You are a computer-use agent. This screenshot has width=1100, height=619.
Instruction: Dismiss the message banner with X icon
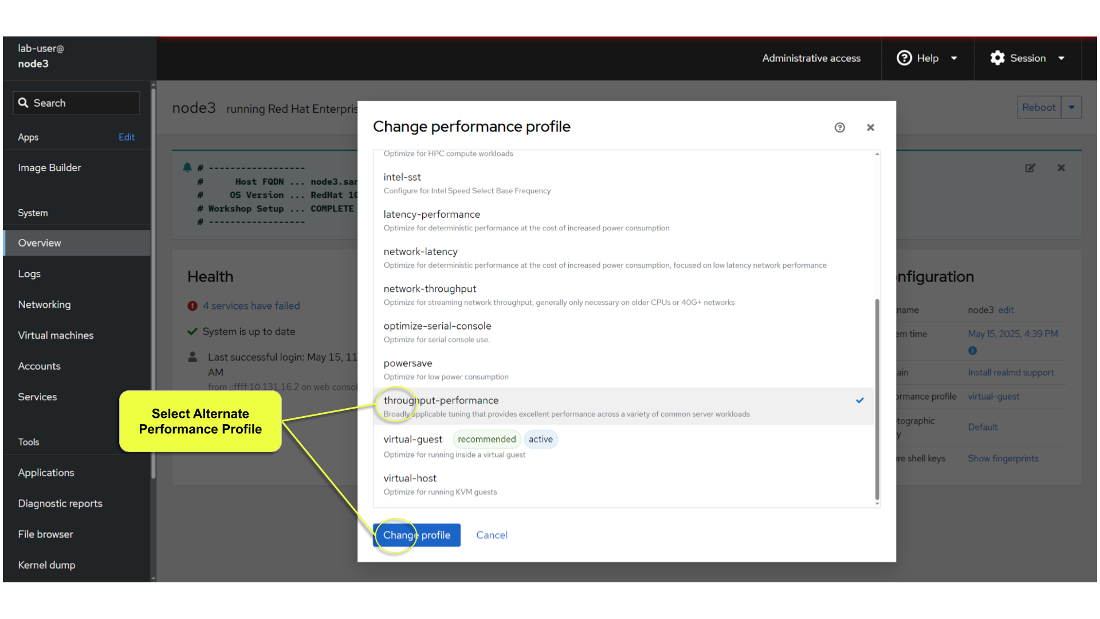[x=1061, y=168]
